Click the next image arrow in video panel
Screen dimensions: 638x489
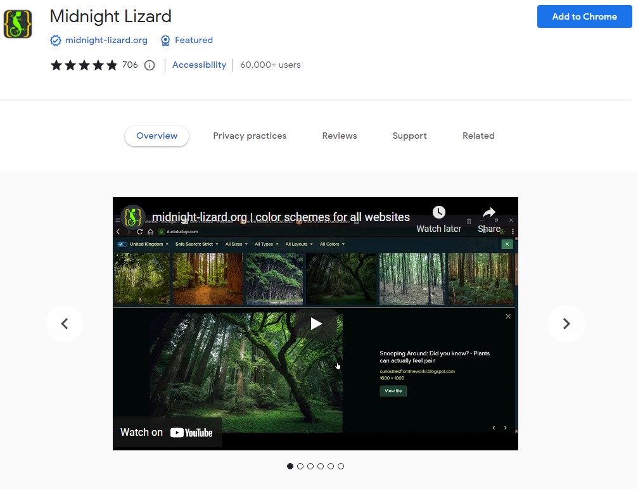click(x=506, y=428)
